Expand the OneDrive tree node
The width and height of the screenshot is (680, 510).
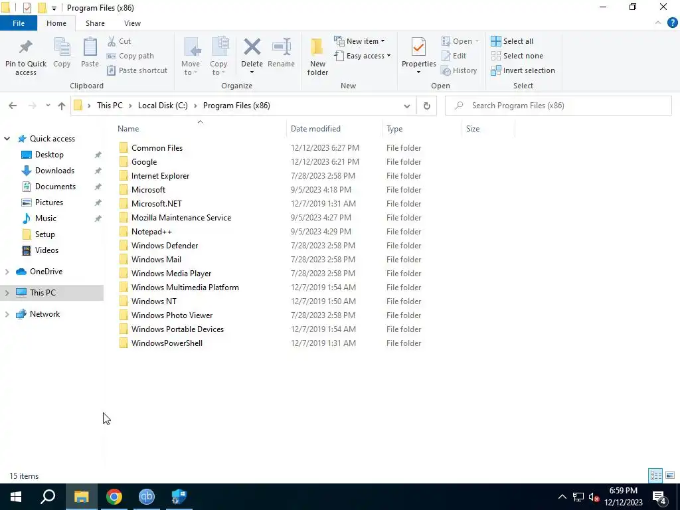7,272
